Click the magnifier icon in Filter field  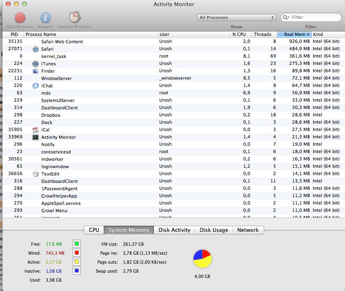[286, 17]
